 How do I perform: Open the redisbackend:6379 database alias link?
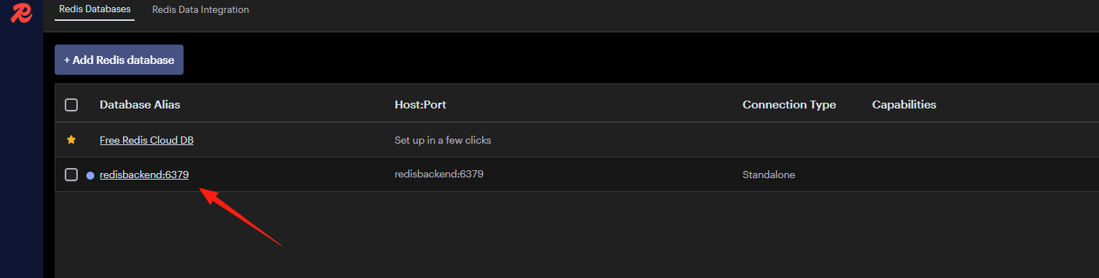pos(144,175)
